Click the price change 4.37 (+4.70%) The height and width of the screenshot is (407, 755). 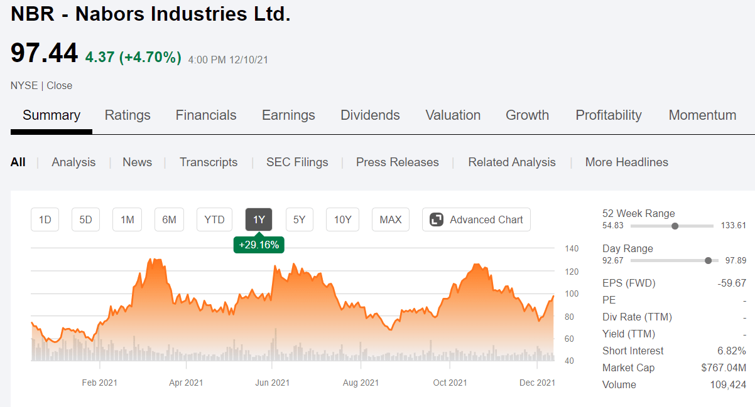pos(133,57)
